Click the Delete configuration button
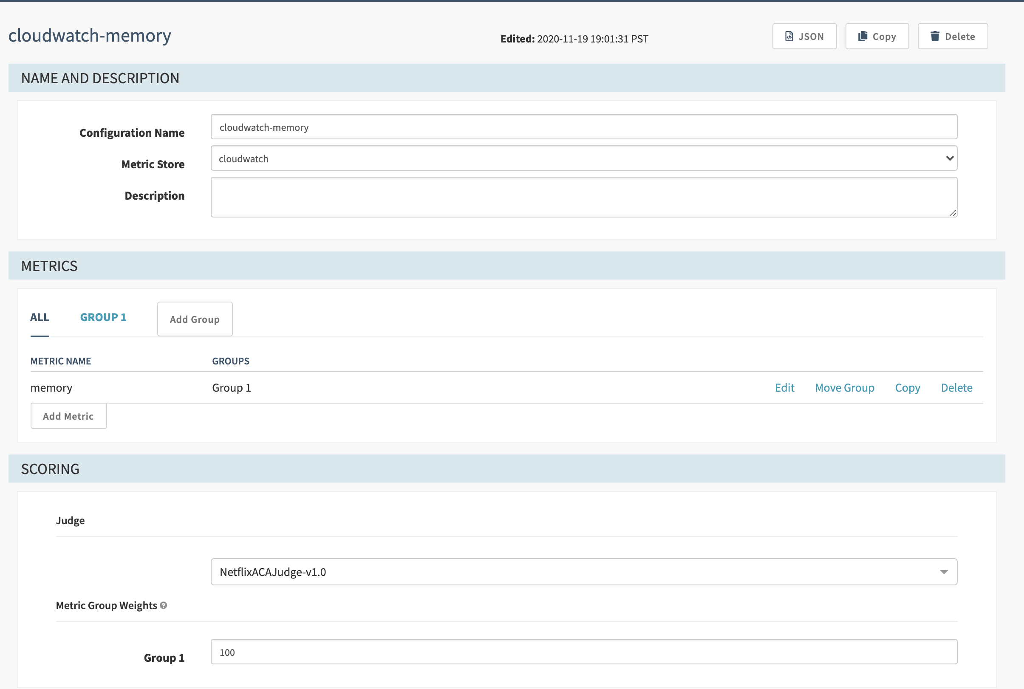The width and height of the screenshot is (1024, 689). coord(952,36)
